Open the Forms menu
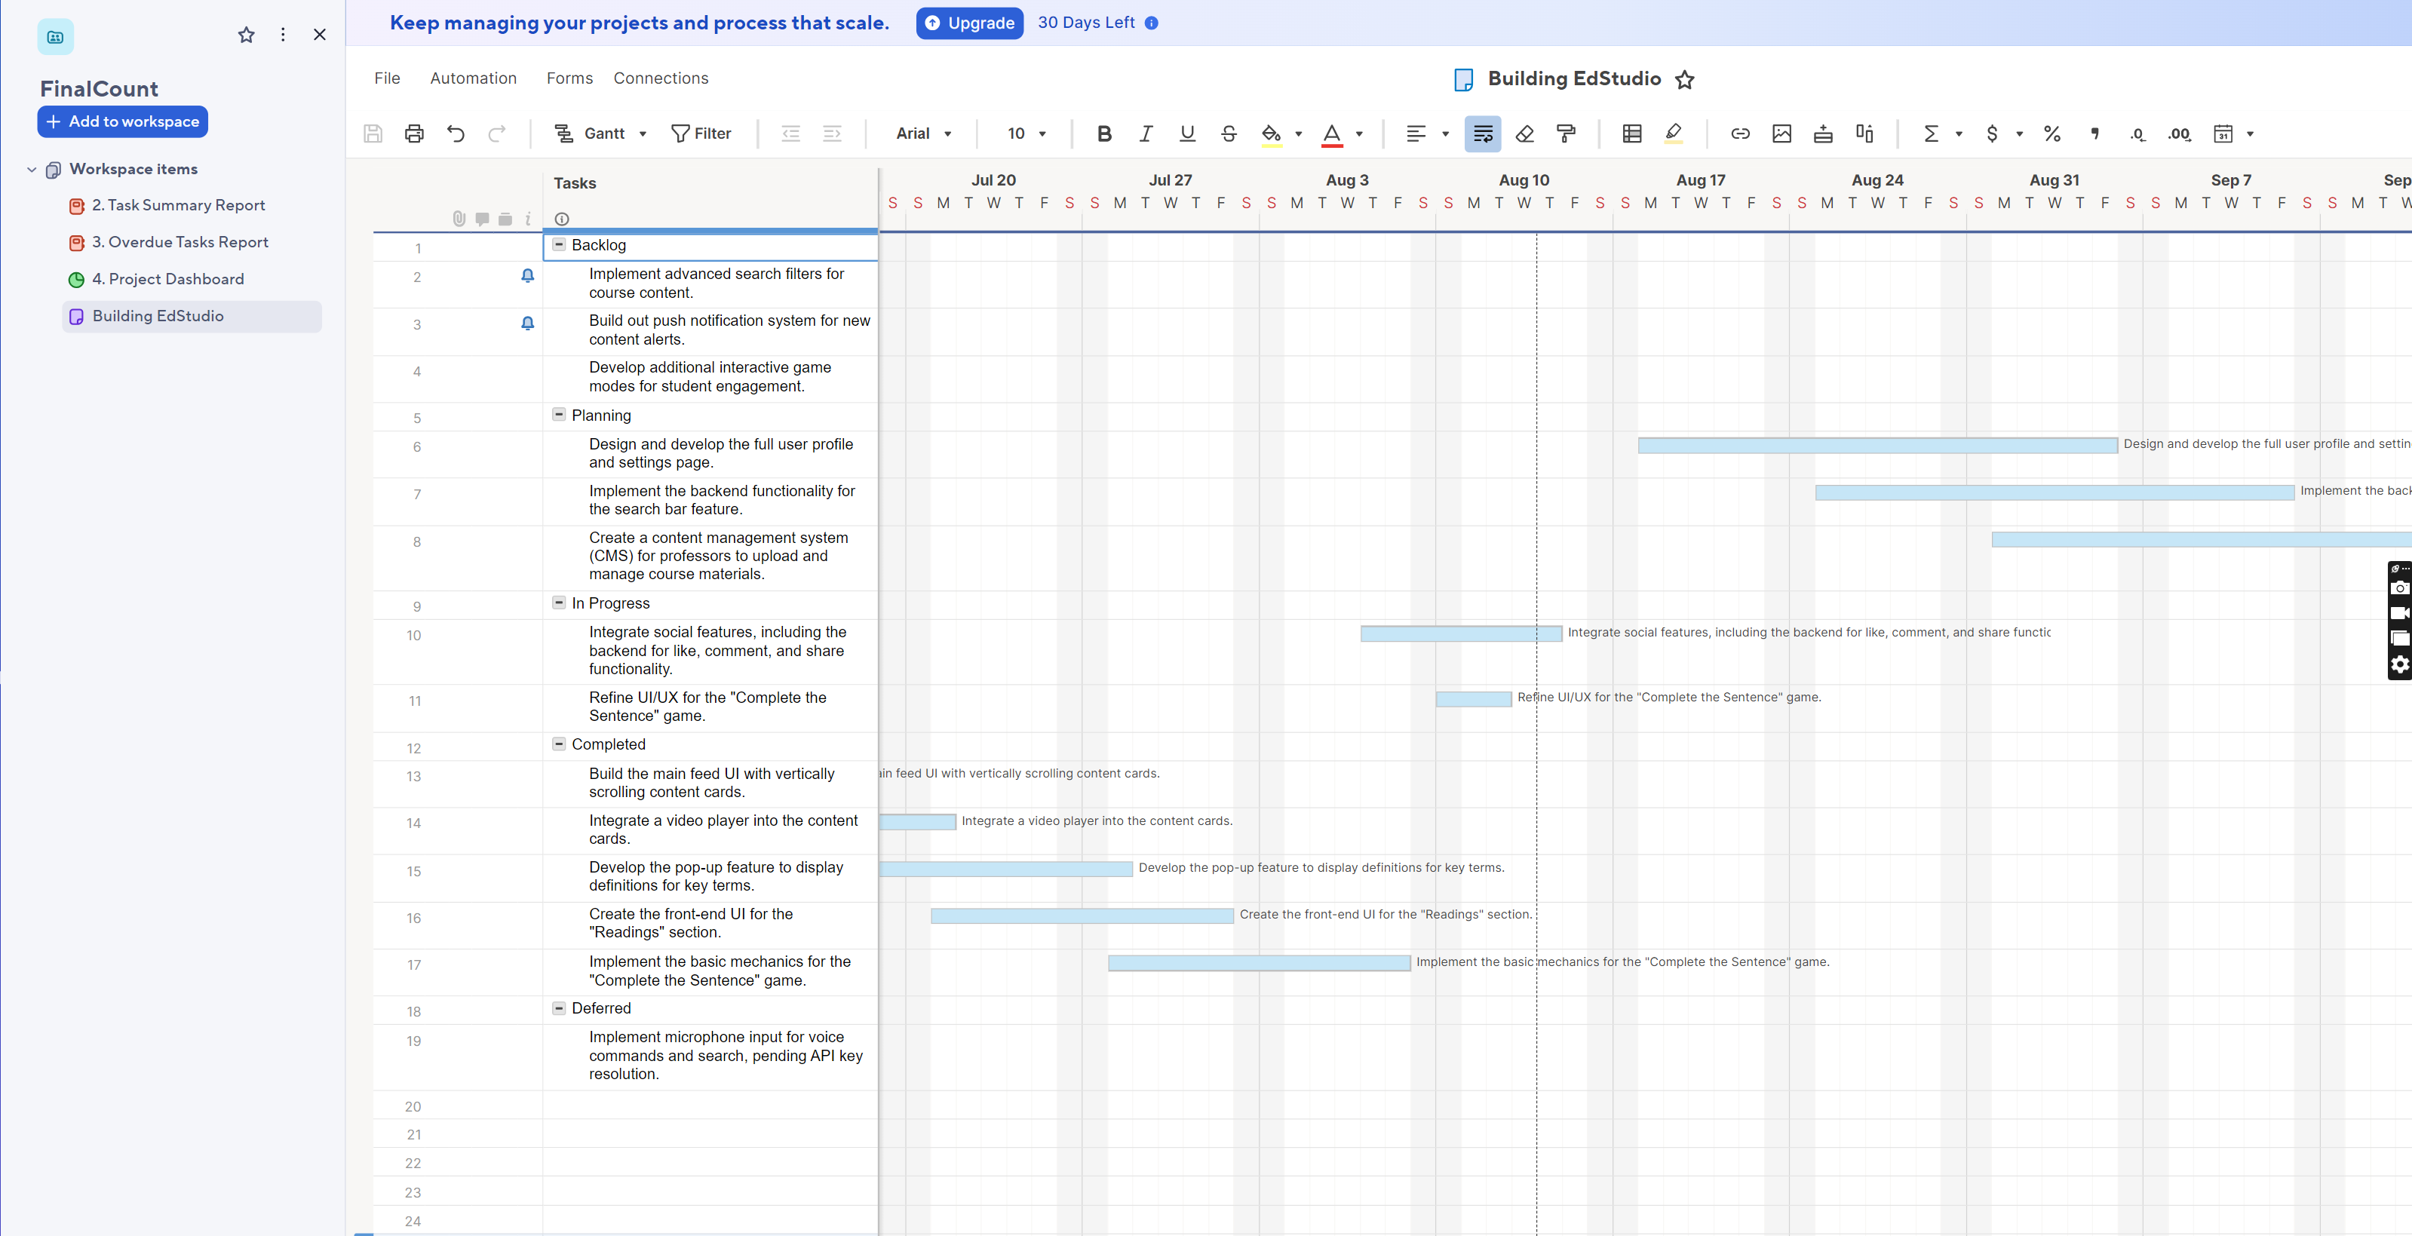The image size is (2412, 1236). pos(569,78)
